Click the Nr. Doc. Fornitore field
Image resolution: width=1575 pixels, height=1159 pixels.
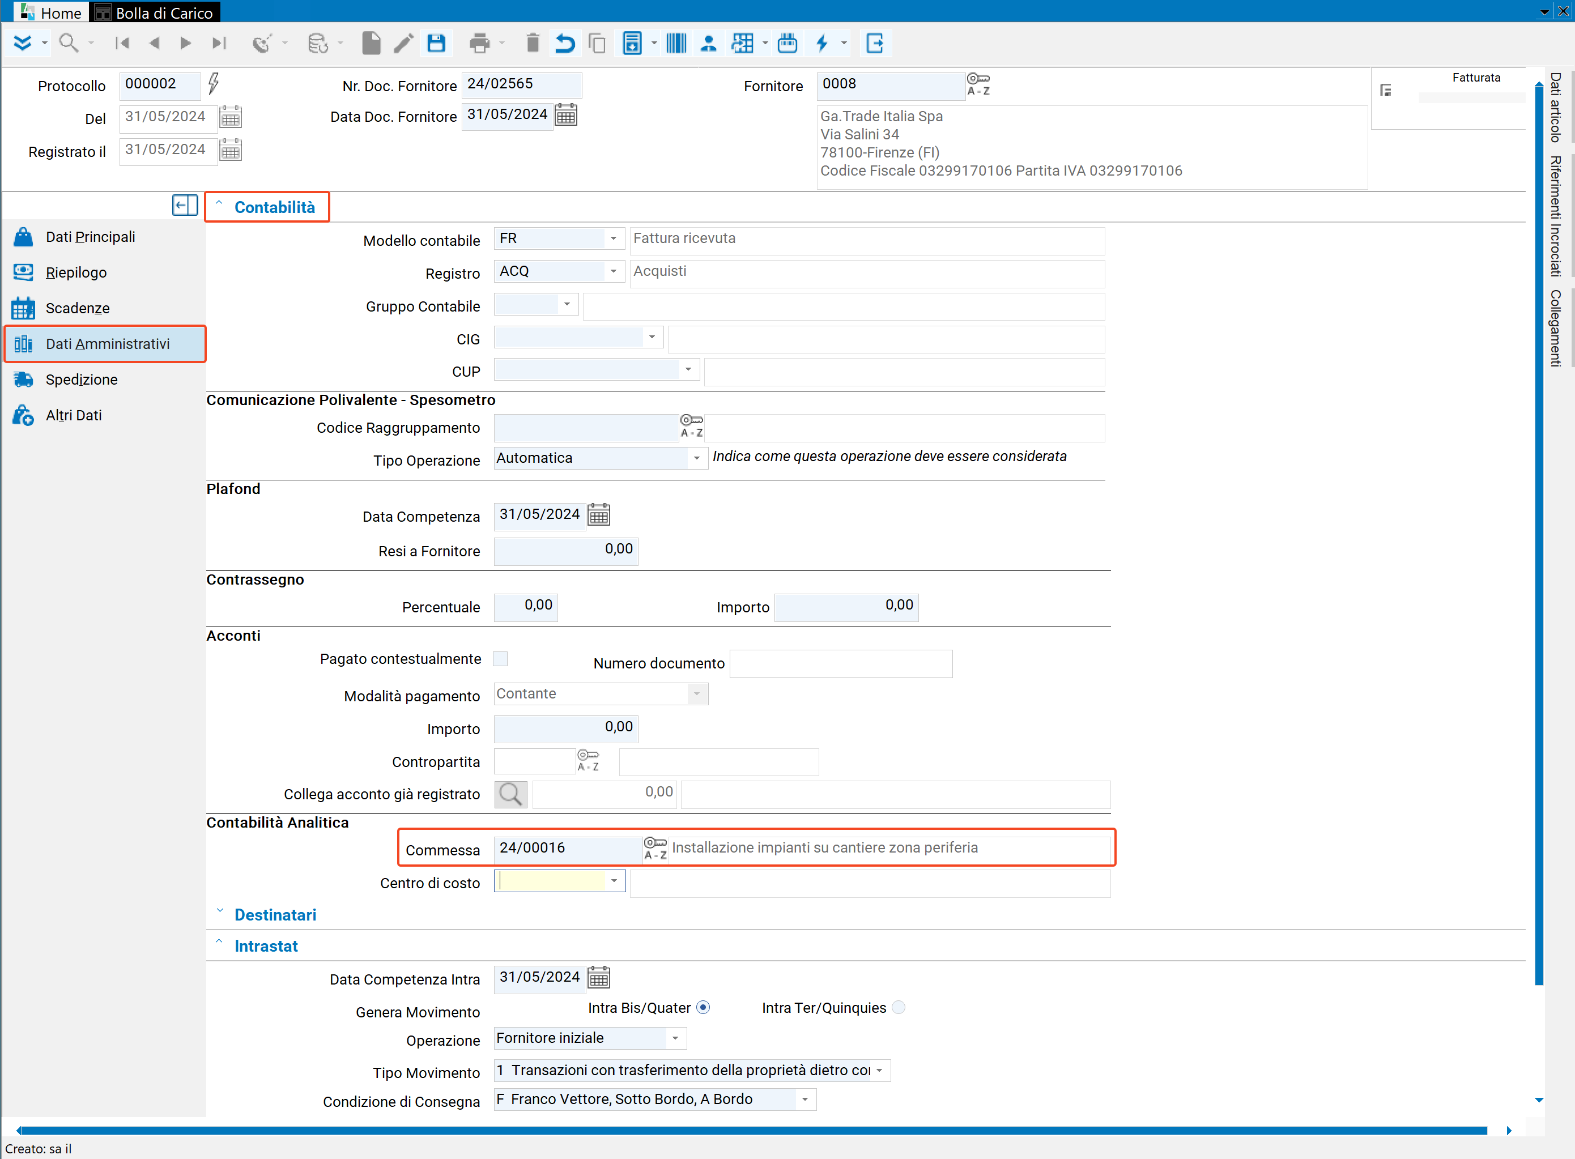click(521, 84)
